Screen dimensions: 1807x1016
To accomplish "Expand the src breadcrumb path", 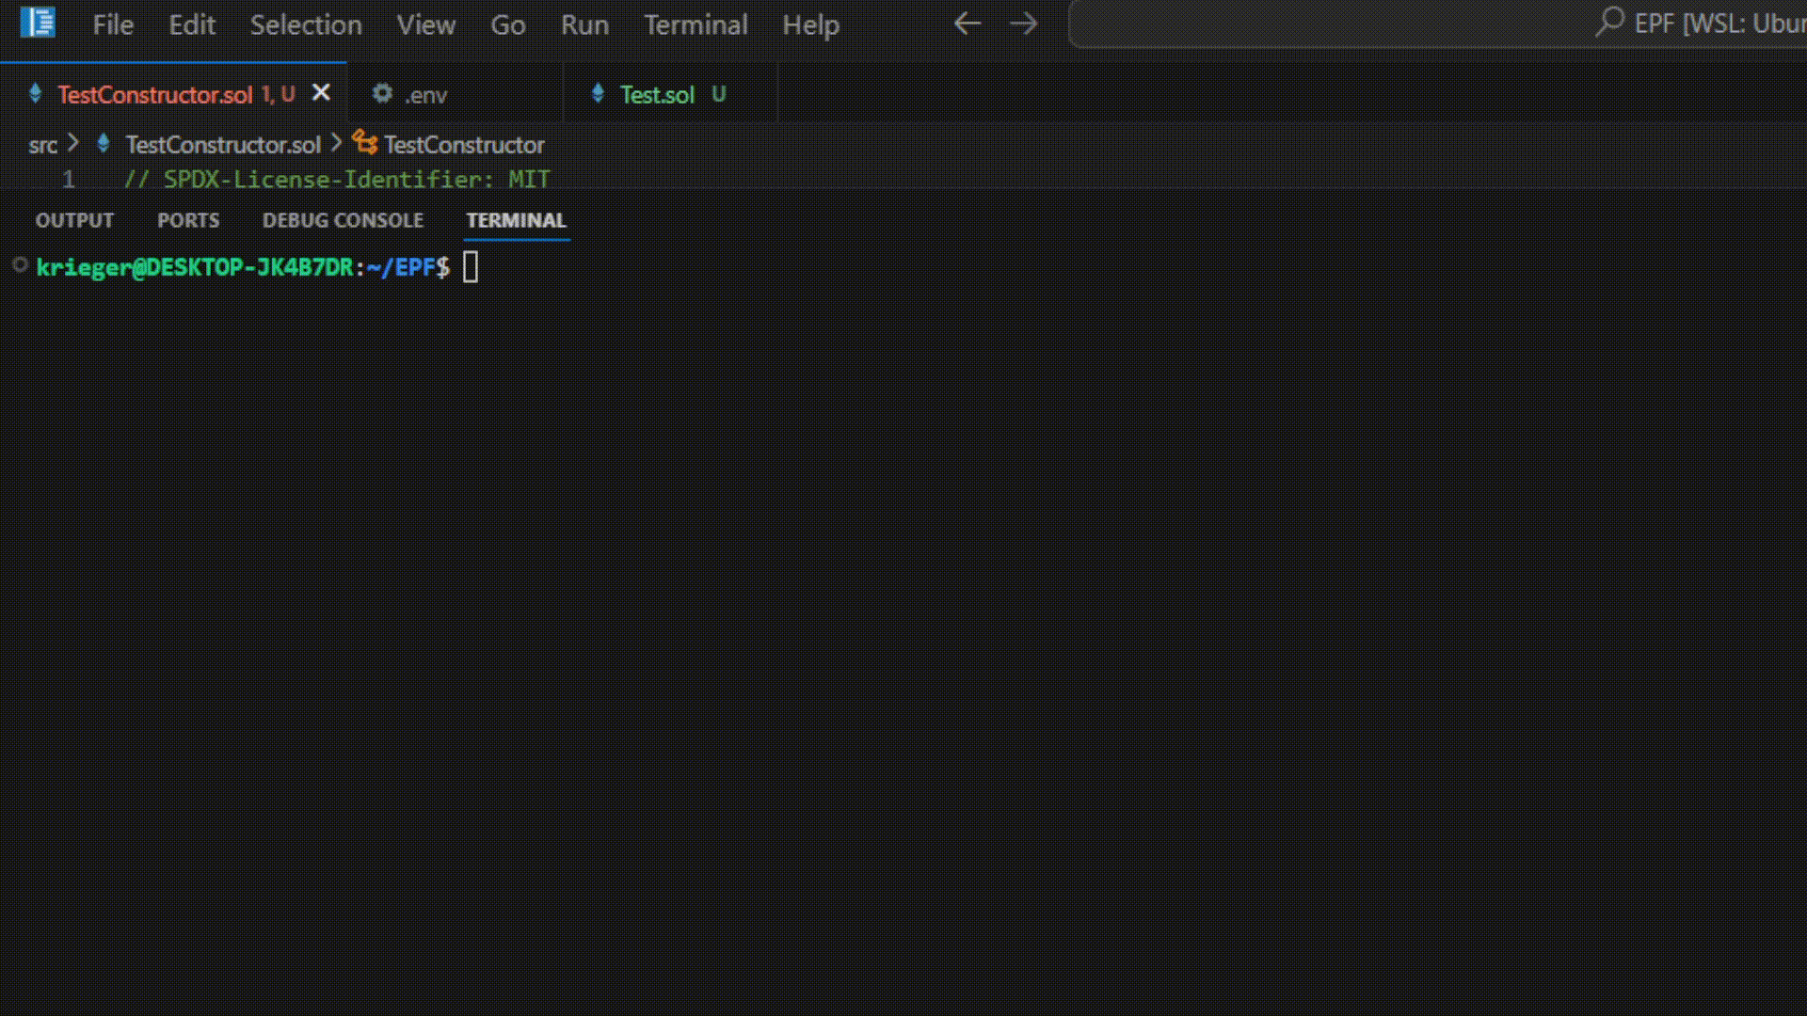I will tap(42, 145).
